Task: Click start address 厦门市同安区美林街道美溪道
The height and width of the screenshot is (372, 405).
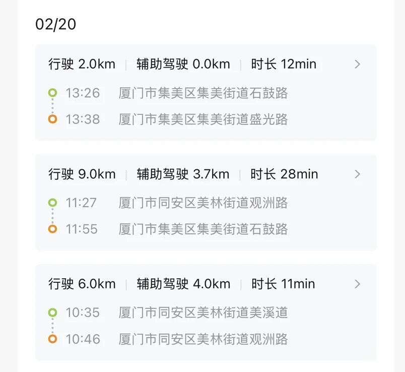Action: coord(203,313)
